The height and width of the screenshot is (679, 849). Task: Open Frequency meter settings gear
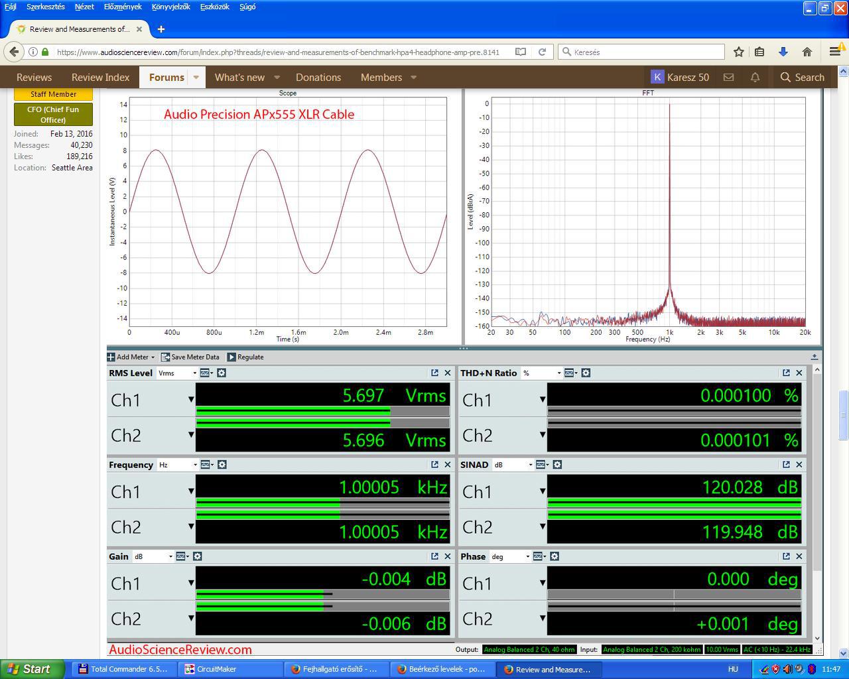[222, 465]
